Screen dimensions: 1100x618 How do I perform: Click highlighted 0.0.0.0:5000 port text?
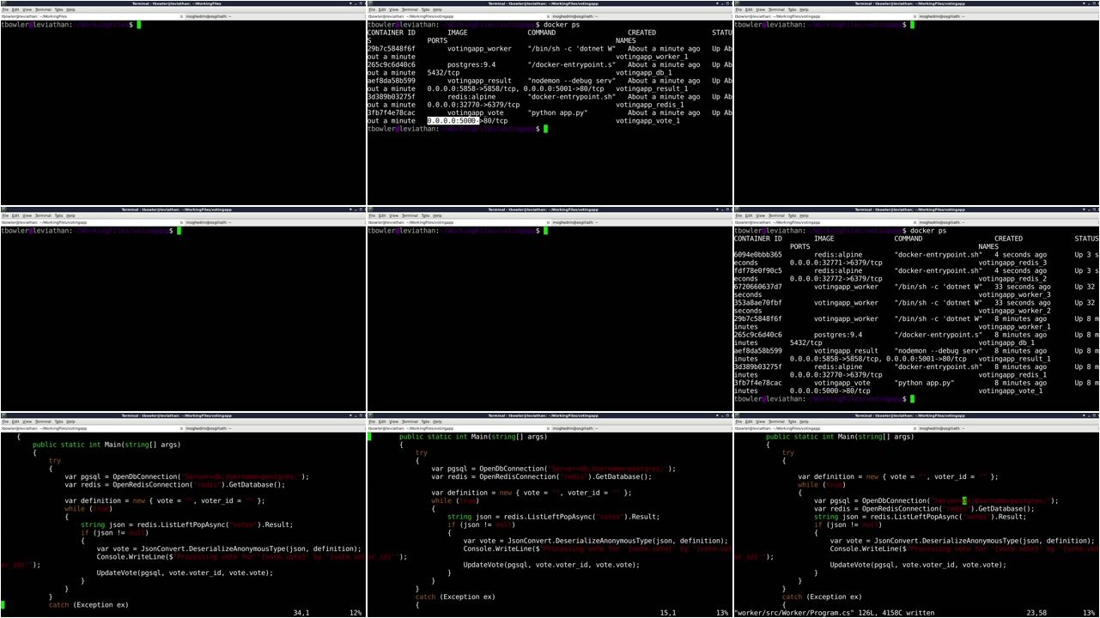click(453, 121)
